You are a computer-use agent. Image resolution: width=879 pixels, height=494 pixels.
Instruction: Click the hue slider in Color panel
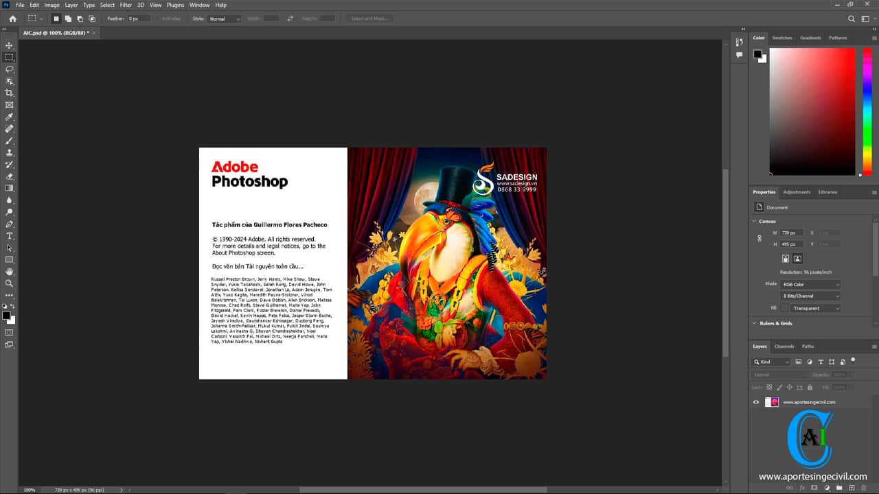tap(869, 110)
